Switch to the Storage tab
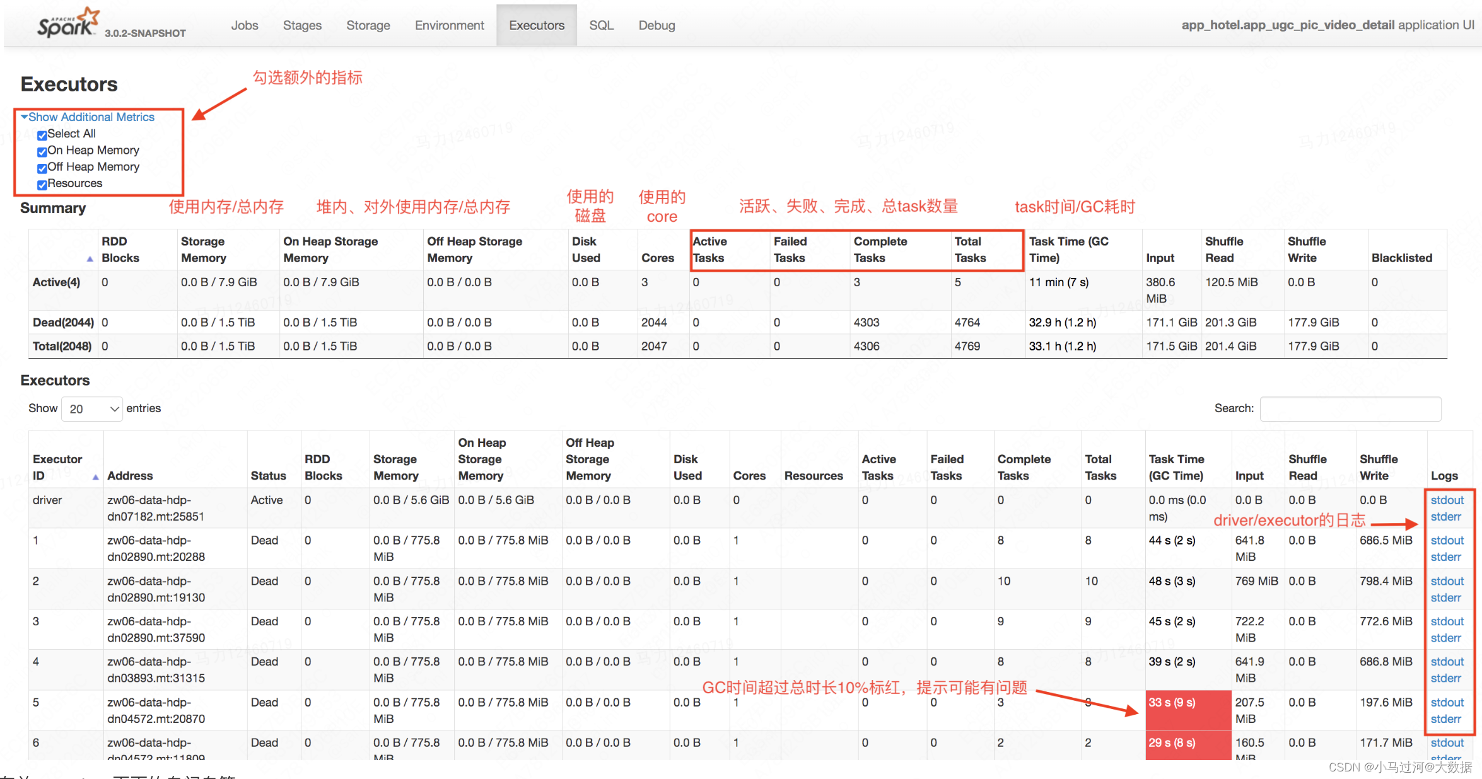The height and width of the screenshot is (779, 1482). [368, 25]
